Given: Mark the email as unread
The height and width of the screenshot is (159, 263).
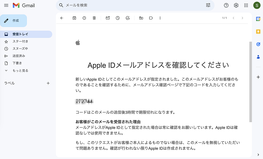Looking at the screenshot, I should pos(108,18).
